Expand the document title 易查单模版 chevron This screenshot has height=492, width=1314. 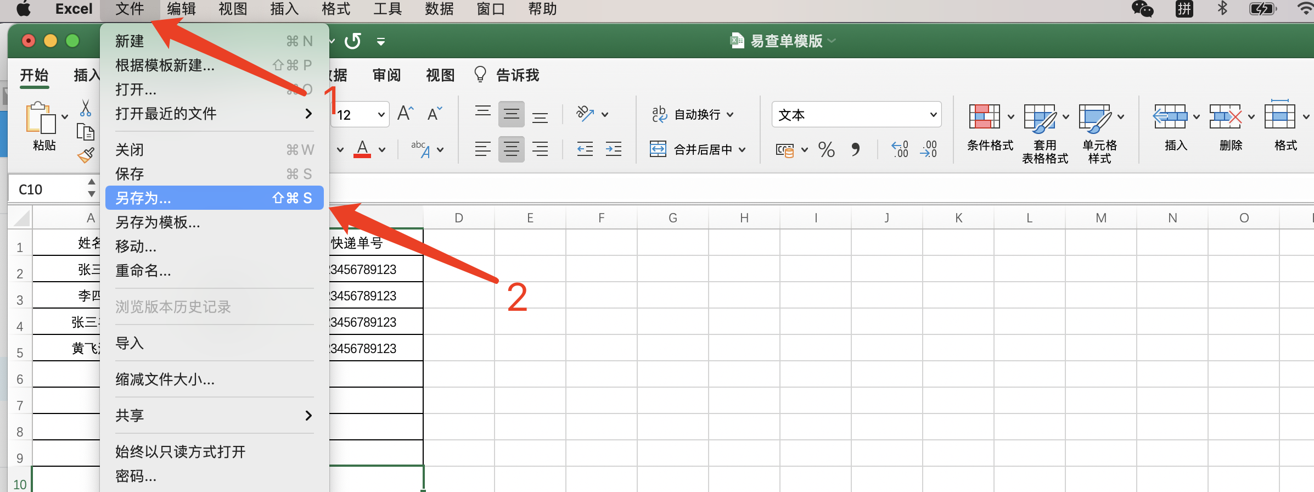tap(832, 41)
